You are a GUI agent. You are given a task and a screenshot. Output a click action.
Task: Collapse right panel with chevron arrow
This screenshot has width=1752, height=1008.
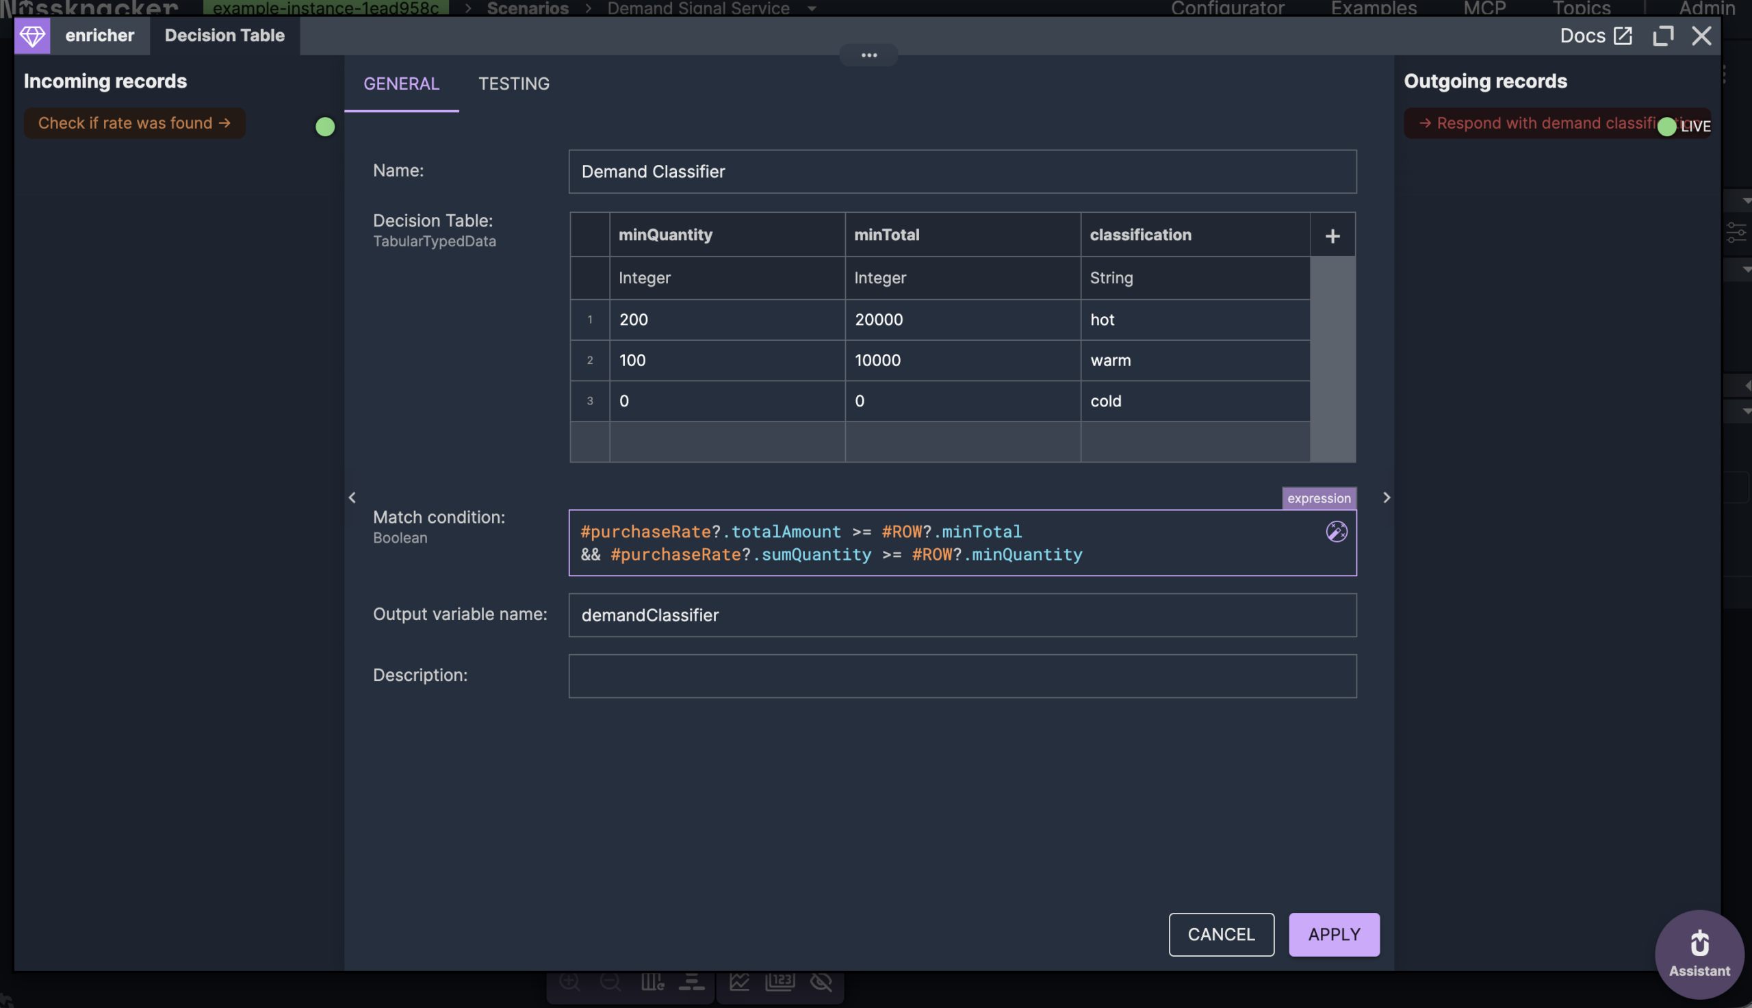click(1386, 497)
